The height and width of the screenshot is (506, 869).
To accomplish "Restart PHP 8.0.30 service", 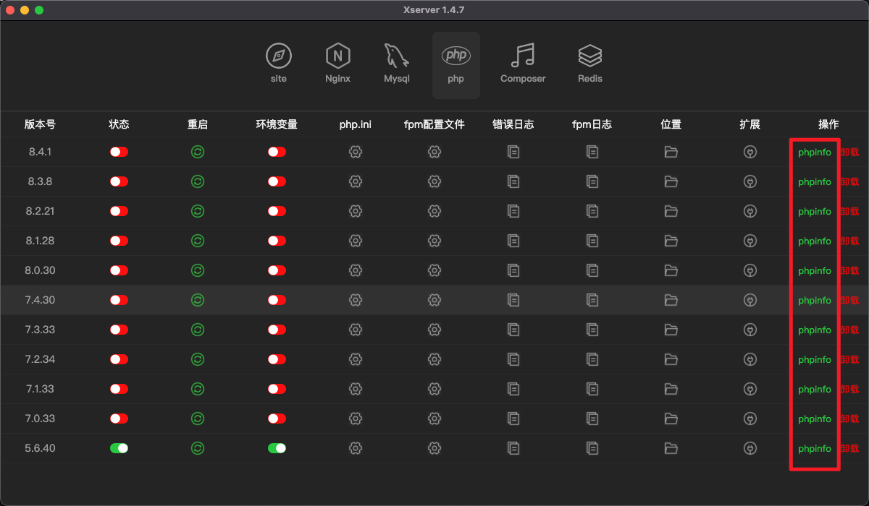I will click(198, 270).
